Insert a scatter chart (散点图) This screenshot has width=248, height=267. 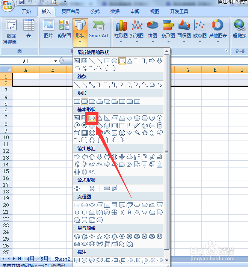point(200,31)
